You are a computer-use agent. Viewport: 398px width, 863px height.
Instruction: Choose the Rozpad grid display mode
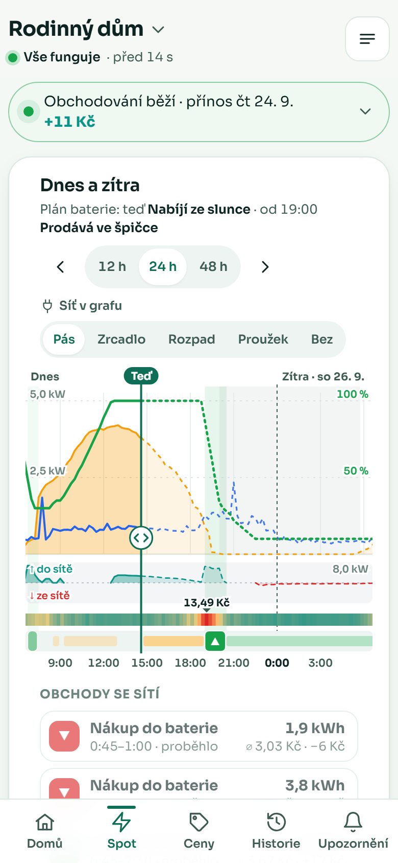click(x=192, y=339)
